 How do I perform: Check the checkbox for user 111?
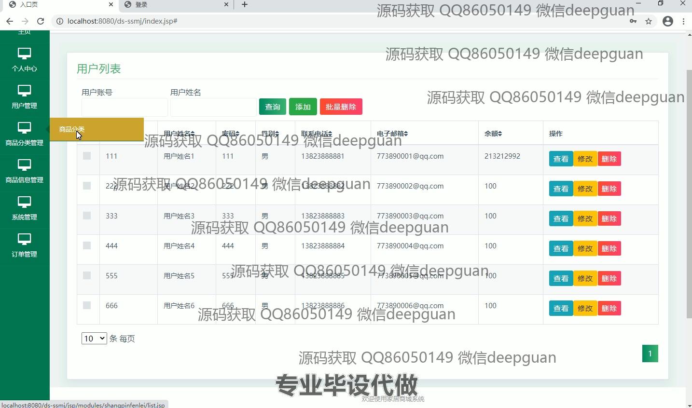(87, 156)
